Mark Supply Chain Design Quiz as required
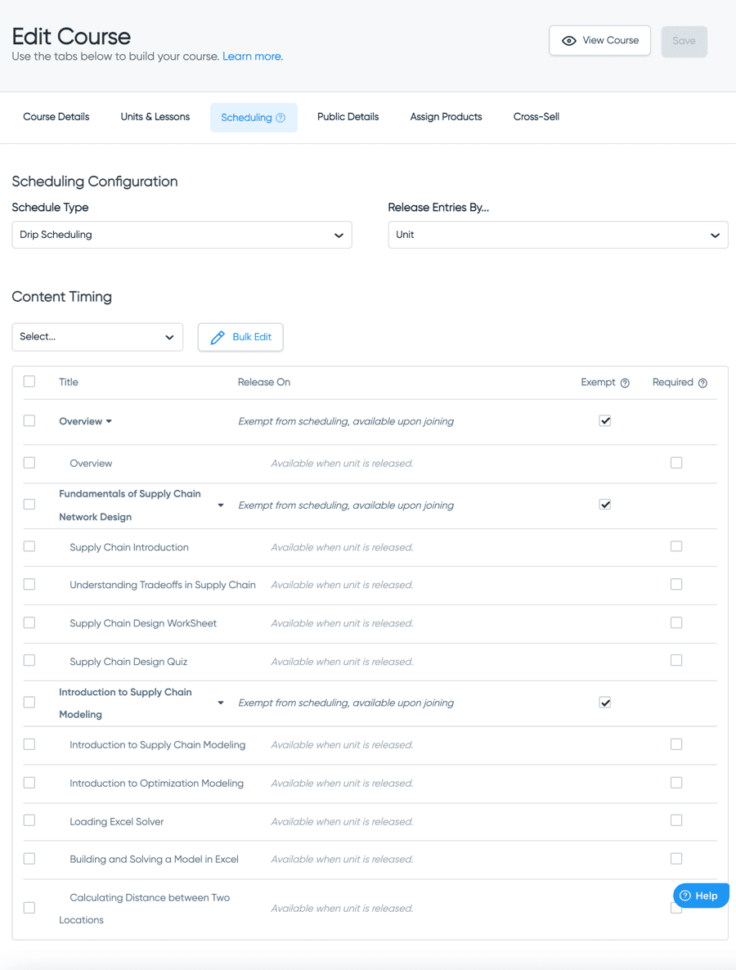Viewport: 736px width, 970px height. pyautogui.click(x=676, y=661)
